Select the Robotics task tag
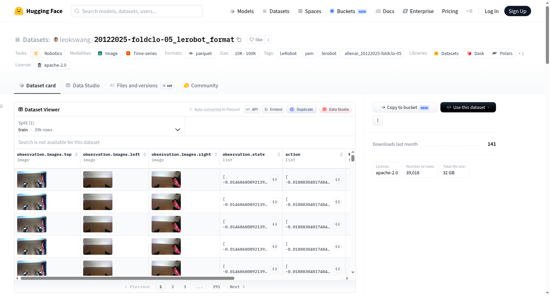 [x=48, y=53]
